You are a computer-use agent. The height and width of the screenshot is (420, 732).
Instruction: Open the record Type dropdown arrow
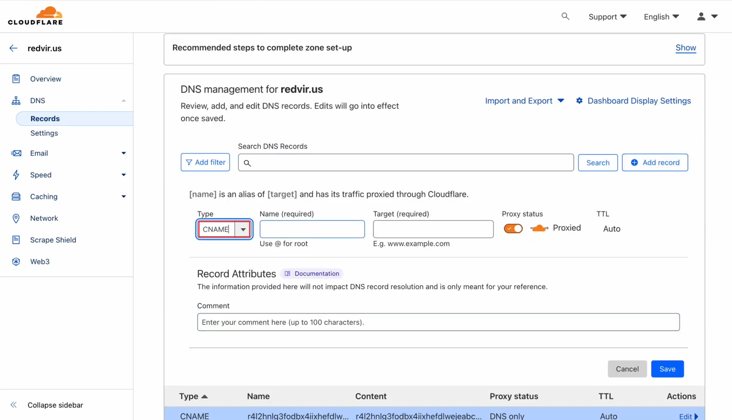click(x=243, y=229)
